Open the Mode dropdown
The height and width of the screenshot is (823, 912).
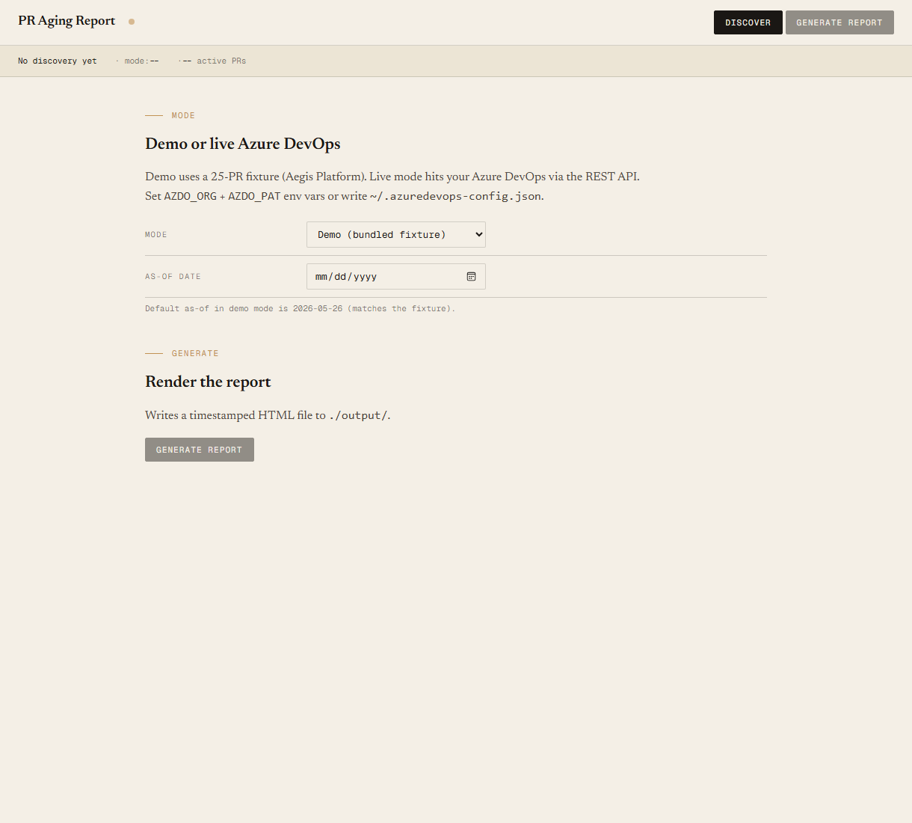(x=396, y=235)
